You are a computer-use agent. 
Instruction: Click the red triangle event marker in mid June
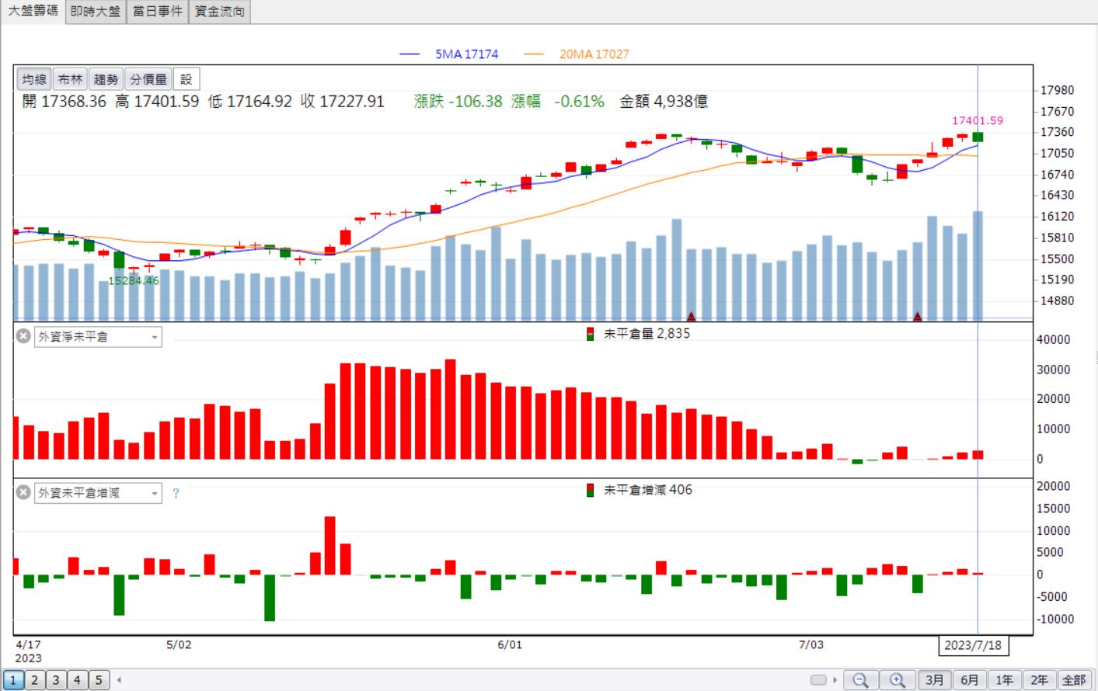[691, 316]
